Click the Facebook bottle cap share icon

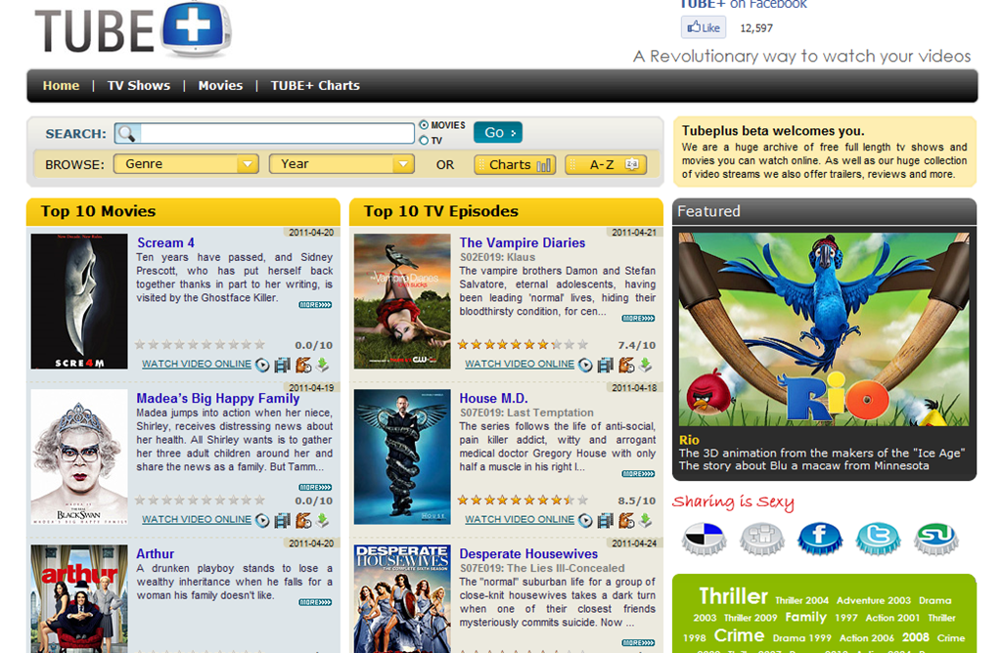coord(819,538)
